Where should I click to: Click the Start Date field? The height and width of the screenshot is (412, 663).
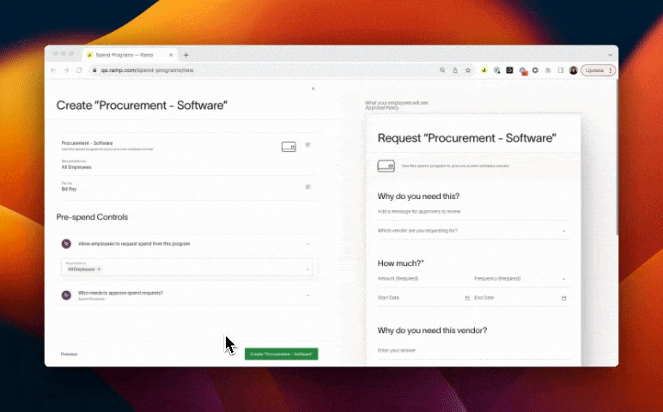[x=423, y=298]
